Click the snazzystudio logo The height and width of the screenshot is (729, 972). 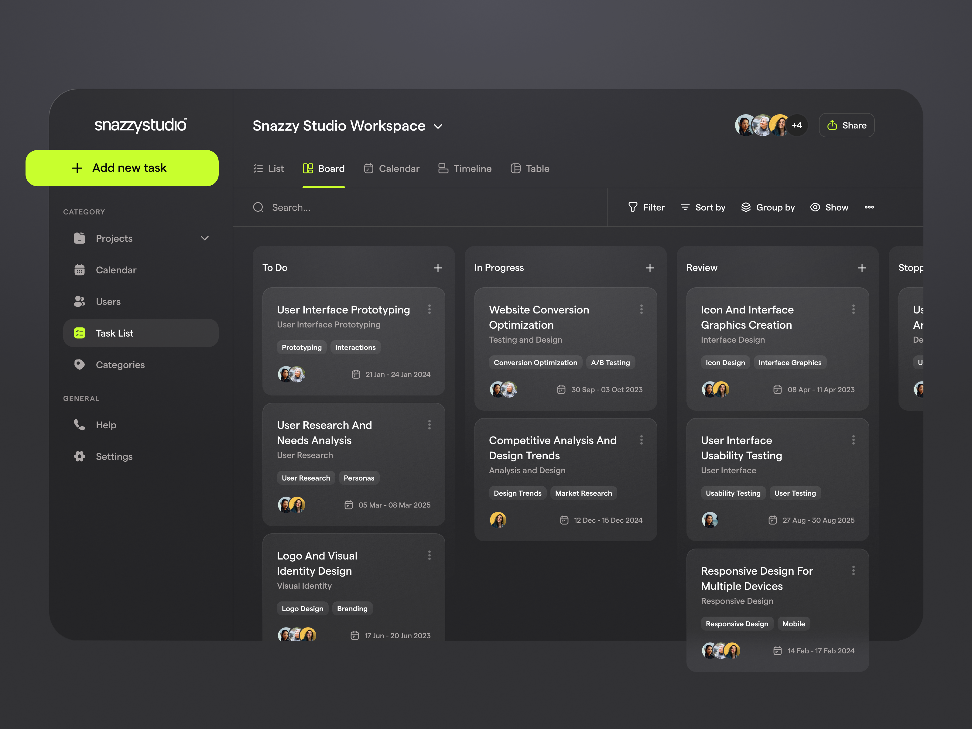coord(141,125)
